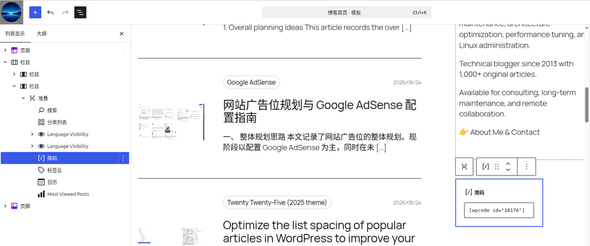Click shortcode block type toolbar icon

pos(485,166)
